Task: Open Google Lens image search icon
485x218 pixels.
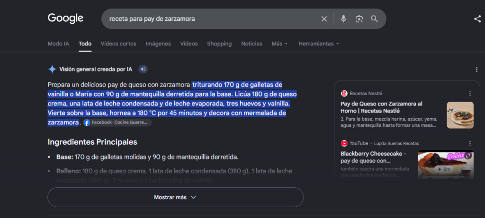Action: (359, 19)
